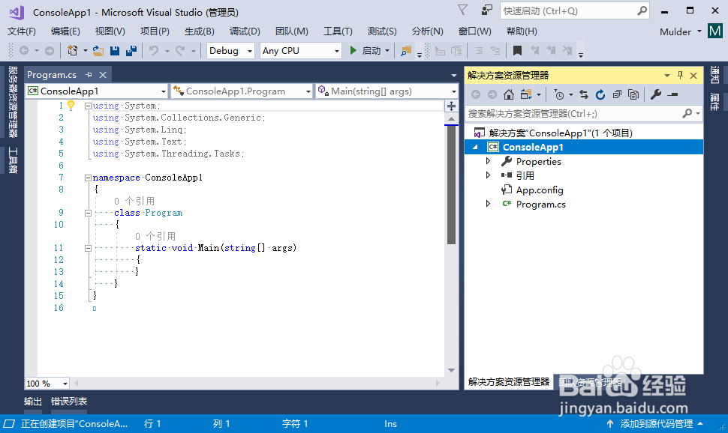
Task: Expand the 引用 references node
Action: click(x=488, y=175)
